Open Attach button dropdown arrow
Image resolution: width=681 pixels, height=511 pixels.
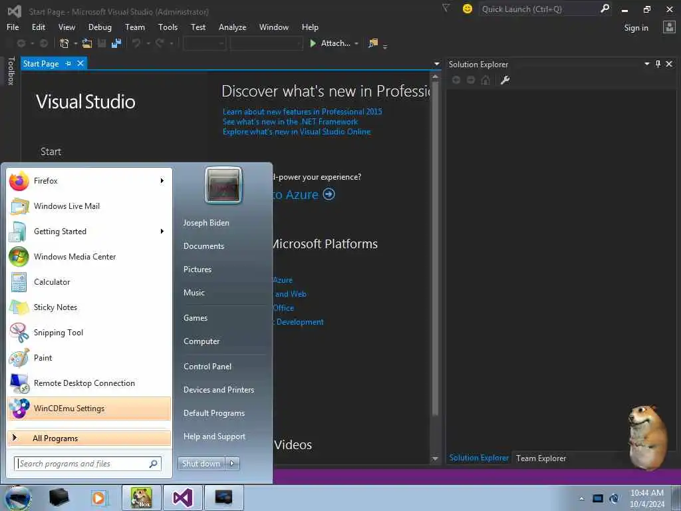point(356,43)
